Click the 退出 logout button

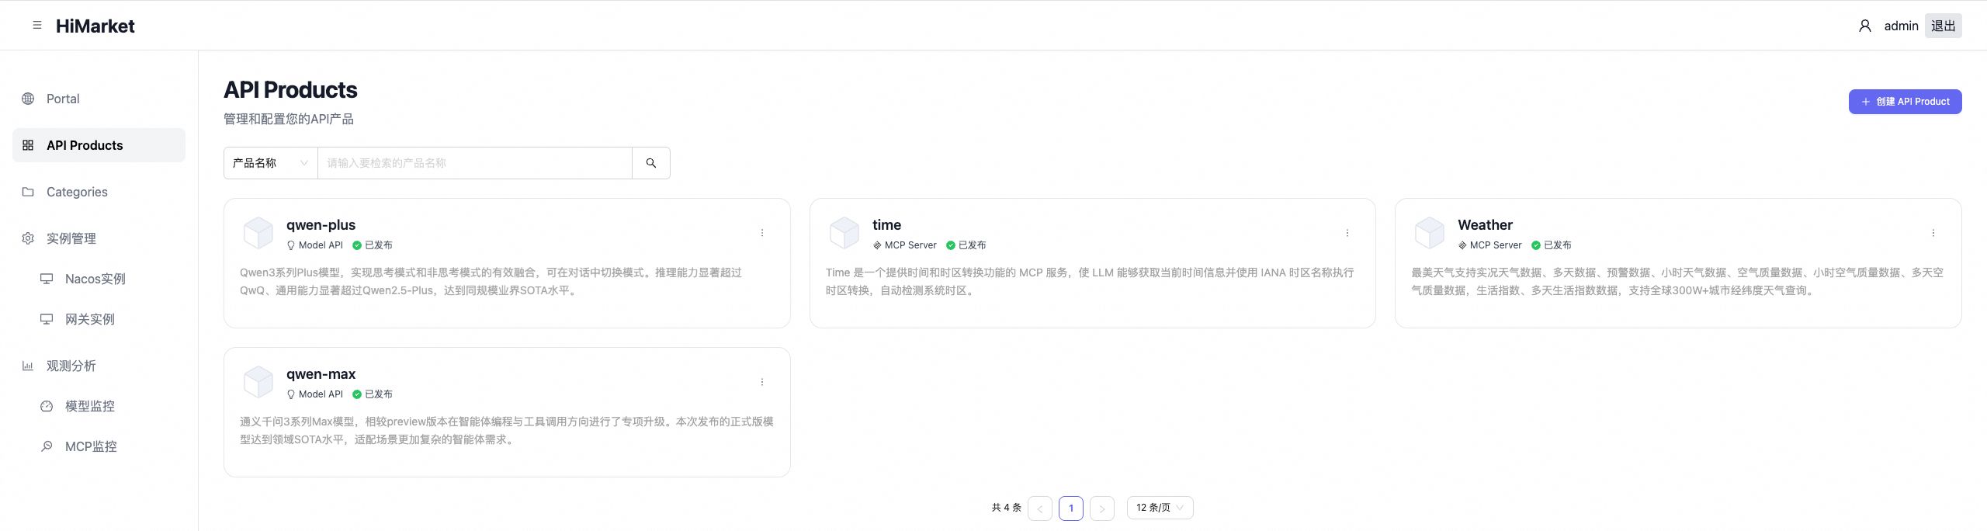coord(1943,26)
